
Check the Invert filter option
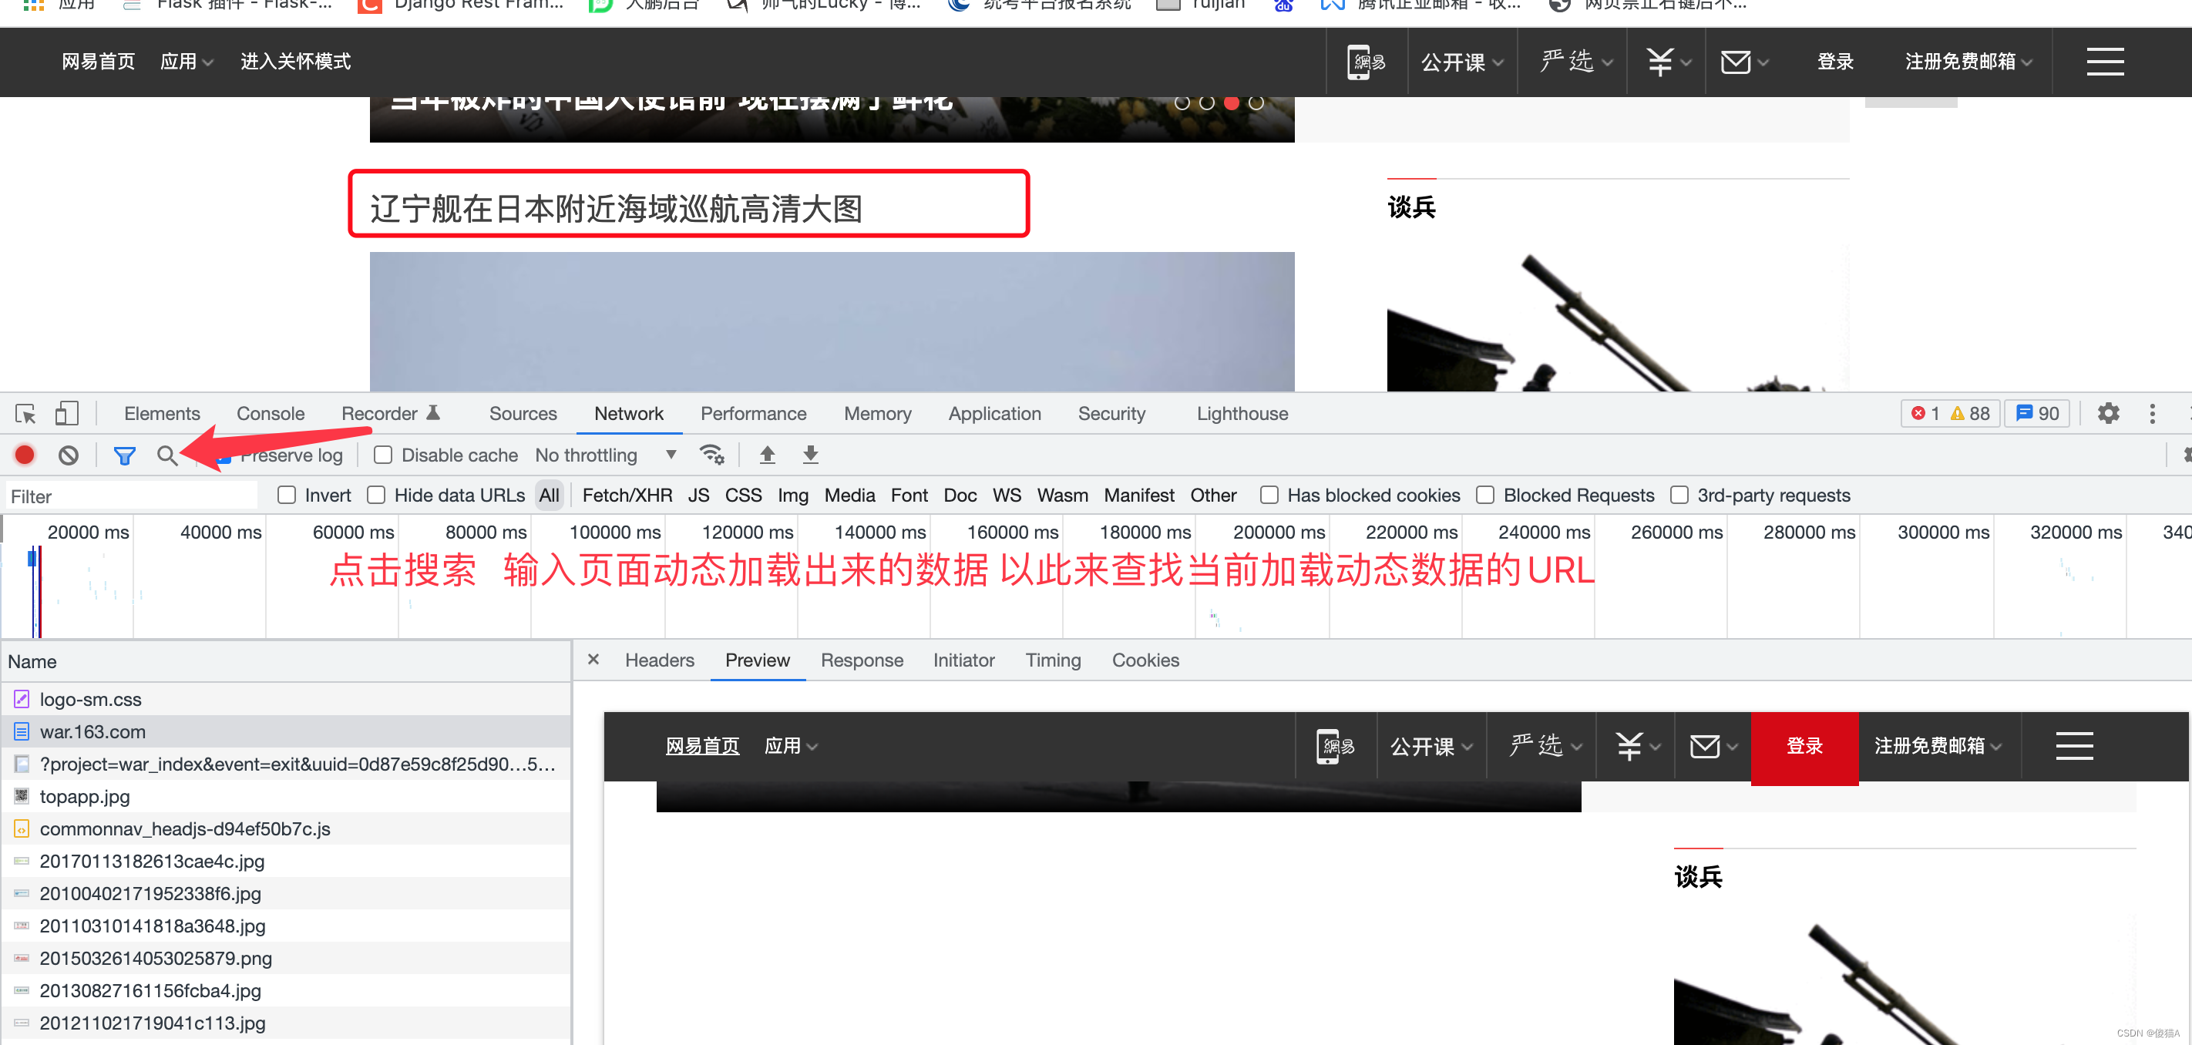coord(287,495)
